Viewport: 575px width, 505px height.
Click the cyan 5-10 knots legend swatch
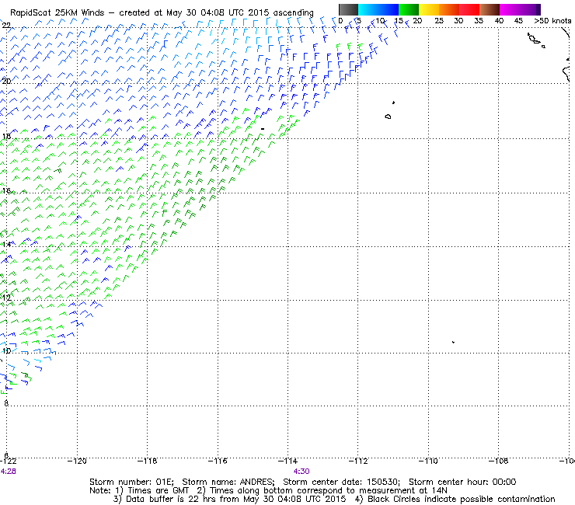coord(368,9)
